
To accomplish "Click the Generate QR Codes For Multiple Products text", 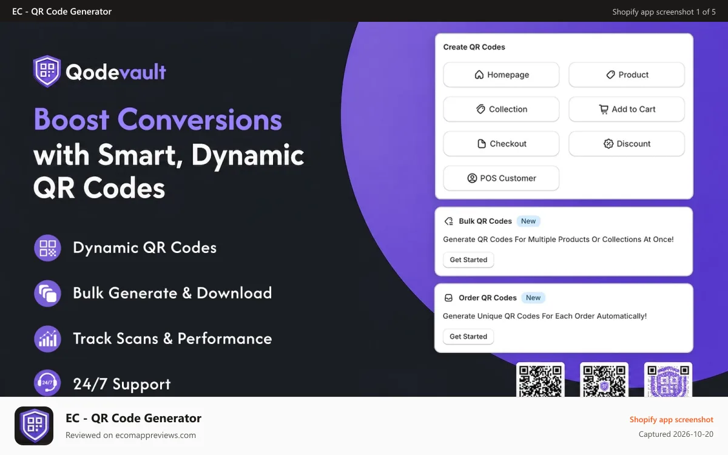I will point(558,240).
